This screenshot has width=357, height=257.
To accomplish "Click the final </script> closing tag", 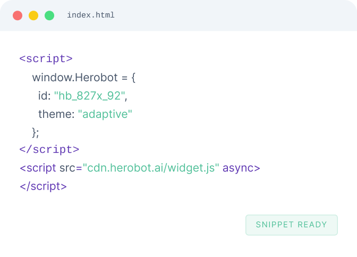I will pos(43,186).
